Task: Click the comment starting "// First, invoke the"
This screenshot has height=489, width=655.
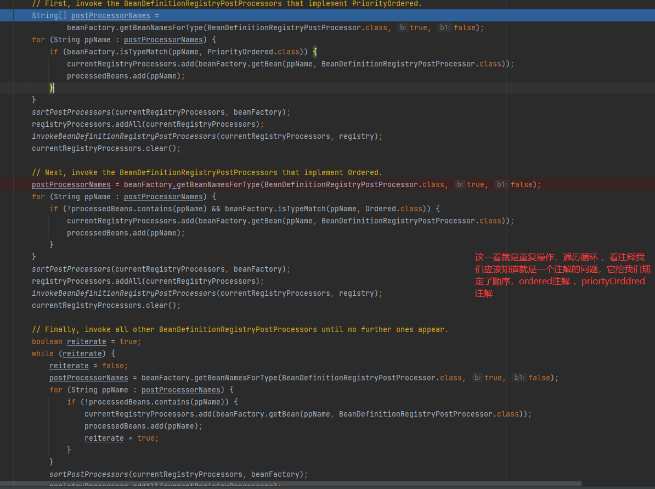Action: [227, 4]
